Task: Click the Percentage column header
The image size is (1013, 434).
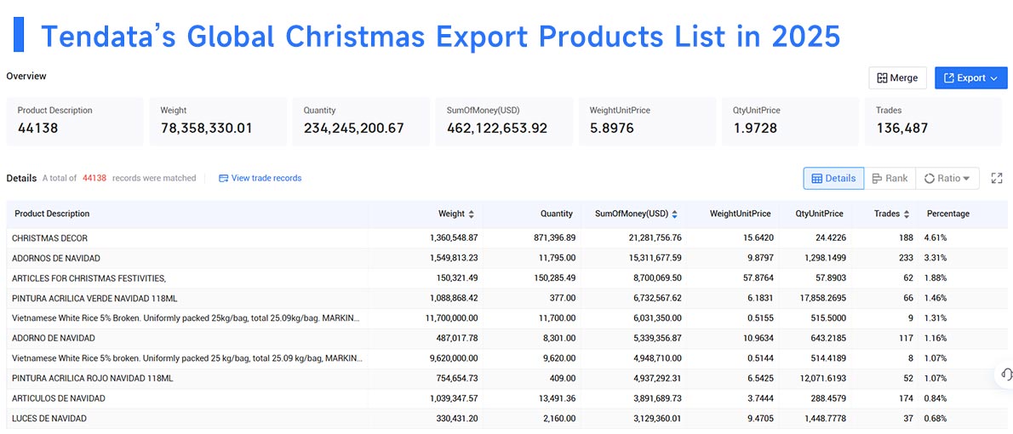Action: tap(947, 214)
